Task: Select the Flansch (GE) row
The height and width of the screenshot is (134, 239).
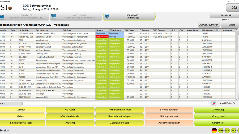Action: (118, 80)
